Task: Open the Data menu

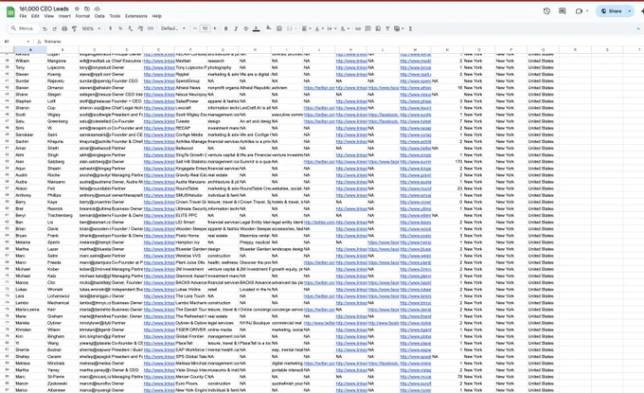Action: click(x=99, y=16)
